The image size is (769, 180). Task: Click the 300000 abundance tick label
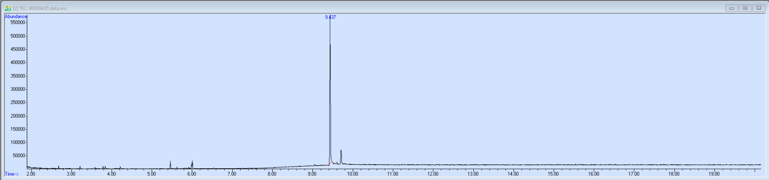tap(17, 89)
